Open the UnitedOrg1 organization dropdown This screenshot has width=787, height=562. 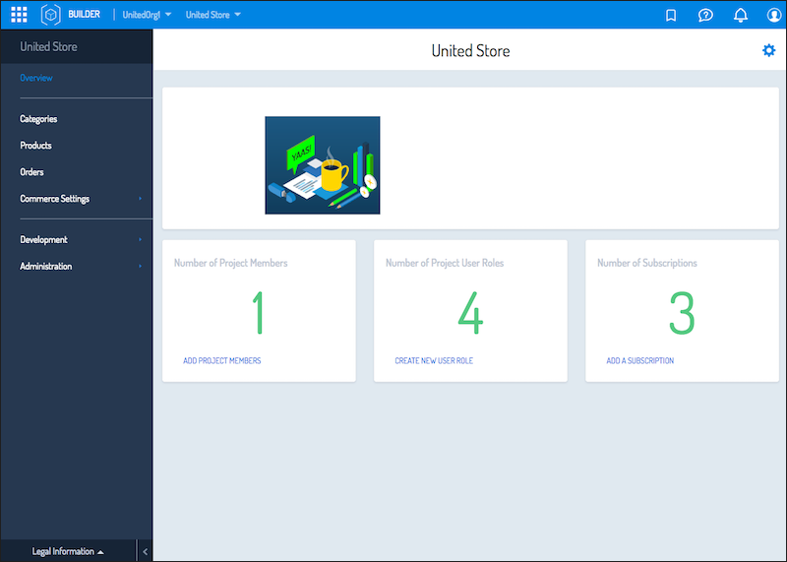click(x=147, y=15)
